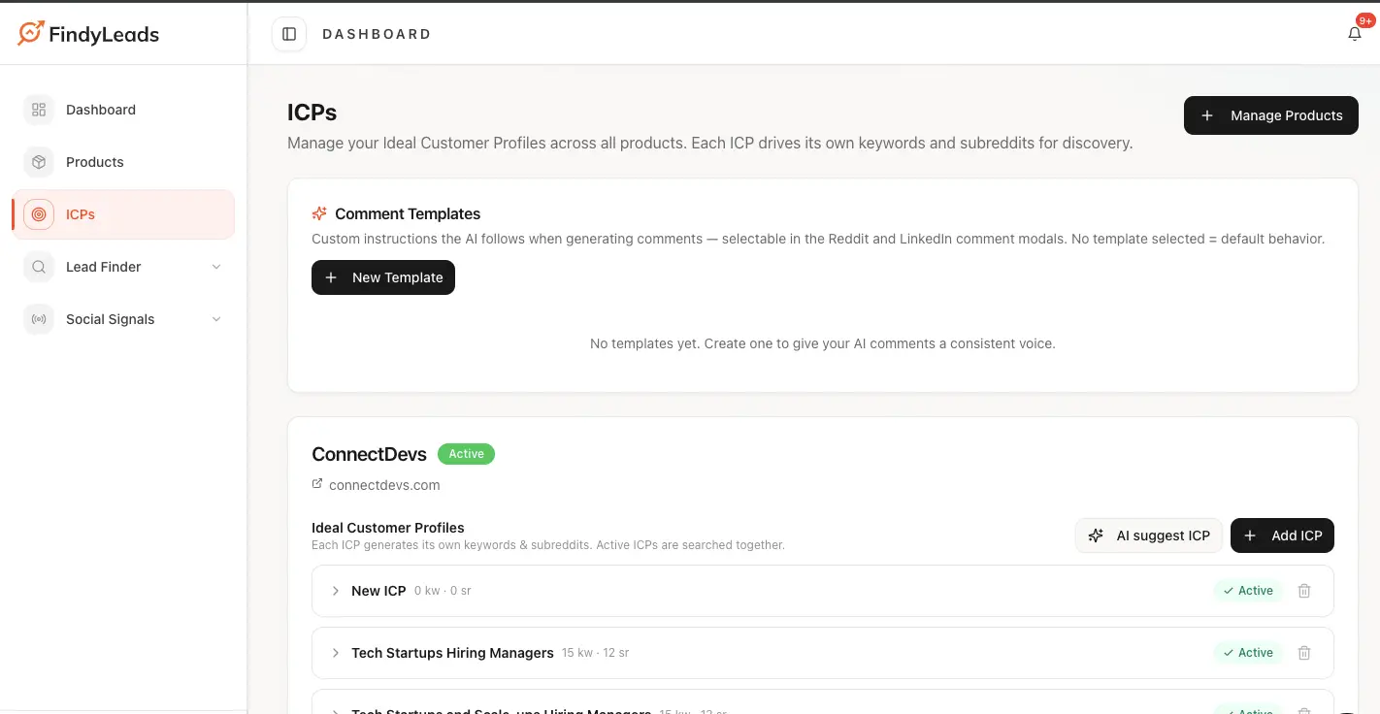Screen dimensions: 1380x714
Task: Open the connectdevs.com link
Action: (384, 485)
